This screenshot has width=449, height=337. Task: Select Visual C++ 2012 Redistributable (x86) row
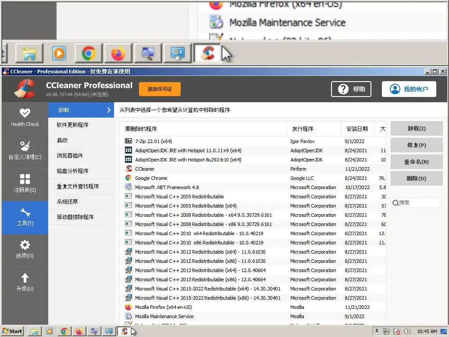[253, 261]
